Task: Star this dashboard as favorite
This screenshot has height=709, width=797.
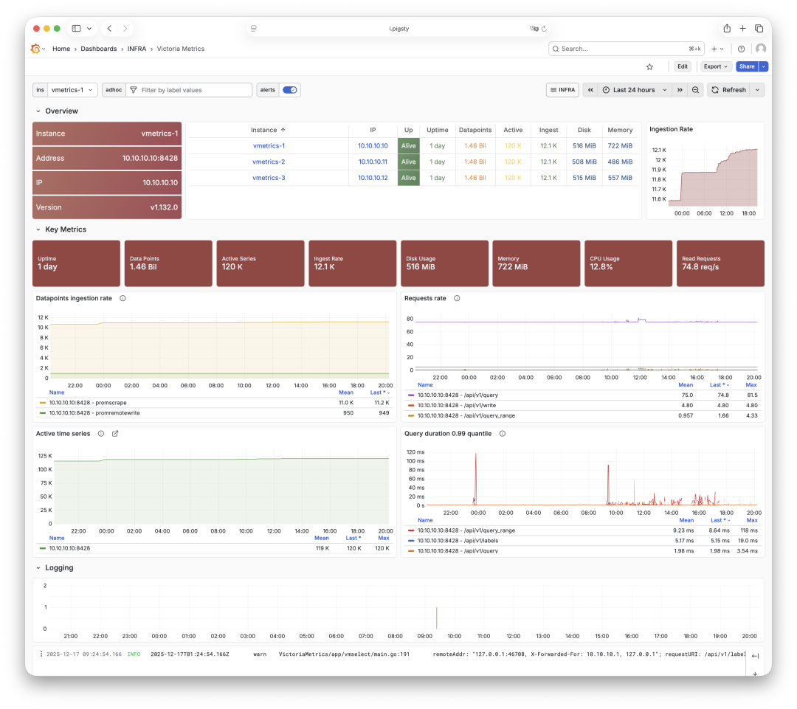Action: tap(649, 66)
